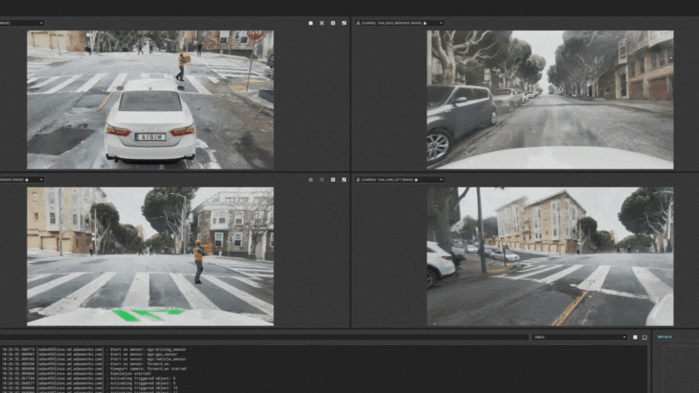Click the rightmost toolbar icon above the front camera view

343,23
